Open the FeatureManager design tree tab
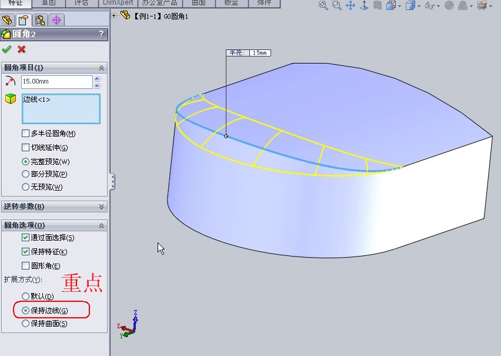Screen dimensions: 501x356 [7, 20]
